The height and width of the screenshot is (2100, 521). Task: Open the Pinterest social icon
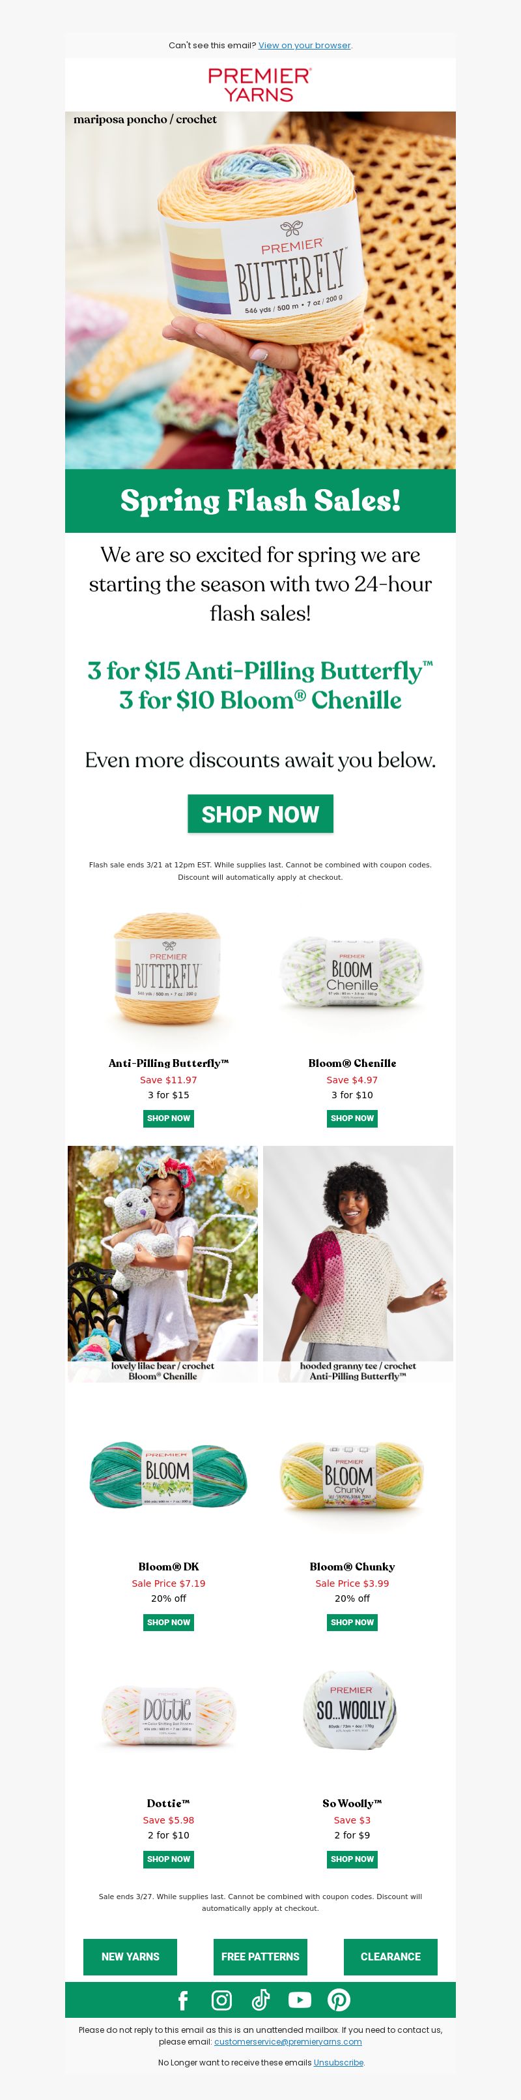[339, 2001]
